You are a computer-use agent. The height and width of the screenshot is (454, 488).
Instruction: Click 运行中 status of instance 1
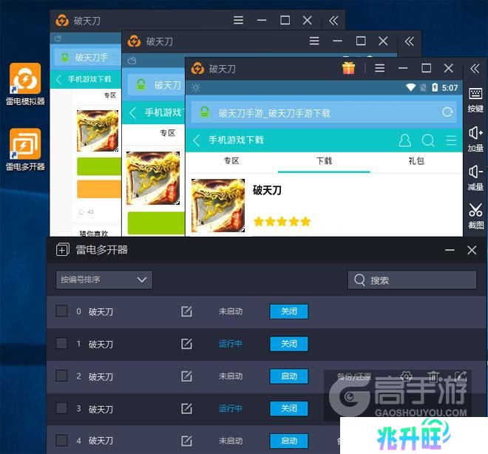(x=230, y=344)
